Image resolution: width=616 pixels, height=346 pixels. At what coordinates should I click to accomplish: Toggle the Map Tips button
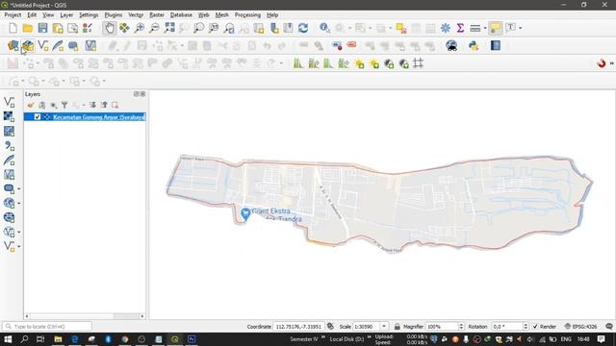point(496,28)
